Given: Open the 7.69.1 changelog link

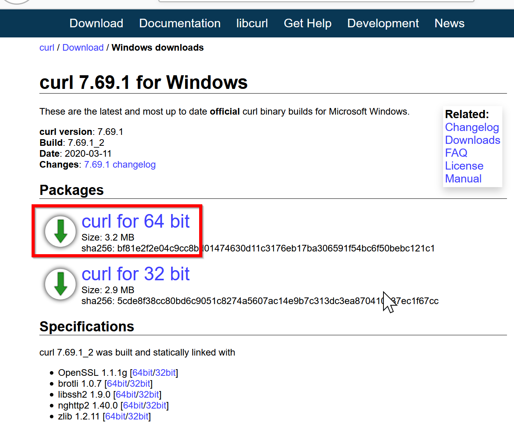Looking at the screenshot, I should coord(120,165).
